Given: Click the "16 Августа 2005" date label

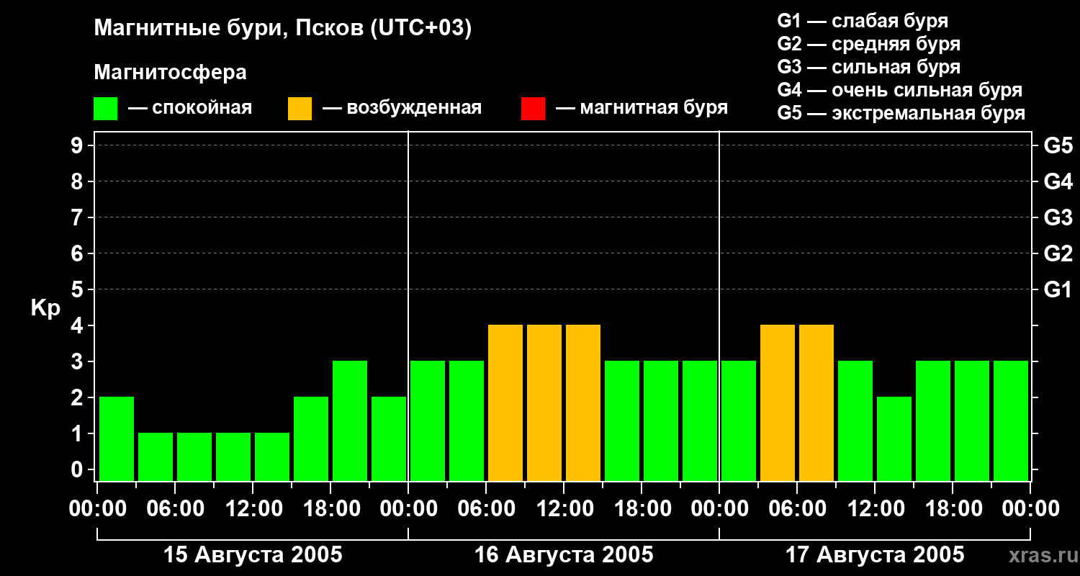Looking at the screenshot, I should coord(564,555).
